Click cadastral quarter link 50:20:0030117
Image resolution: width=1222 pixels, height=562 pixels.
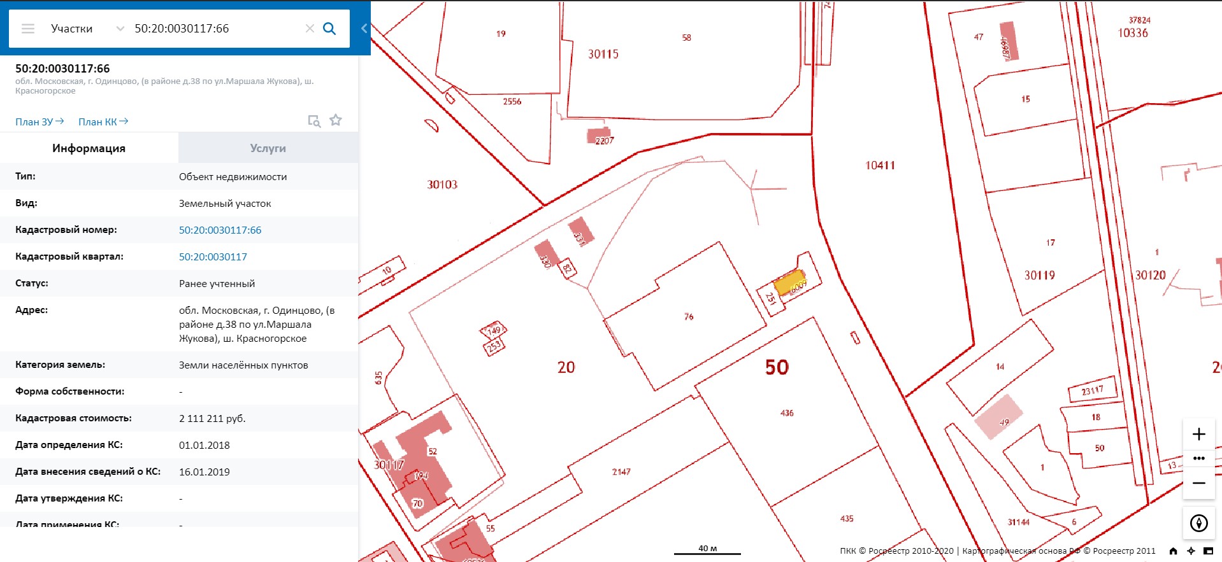[213, 257]
